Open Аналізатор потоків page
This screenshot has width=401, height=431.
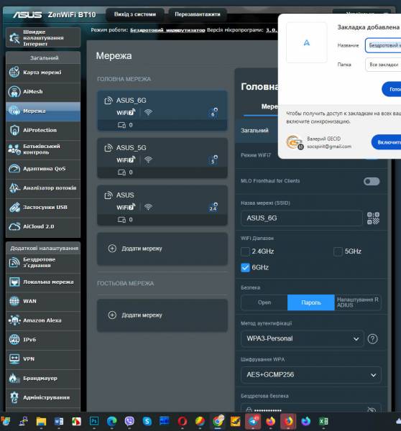tap(43, 188)
